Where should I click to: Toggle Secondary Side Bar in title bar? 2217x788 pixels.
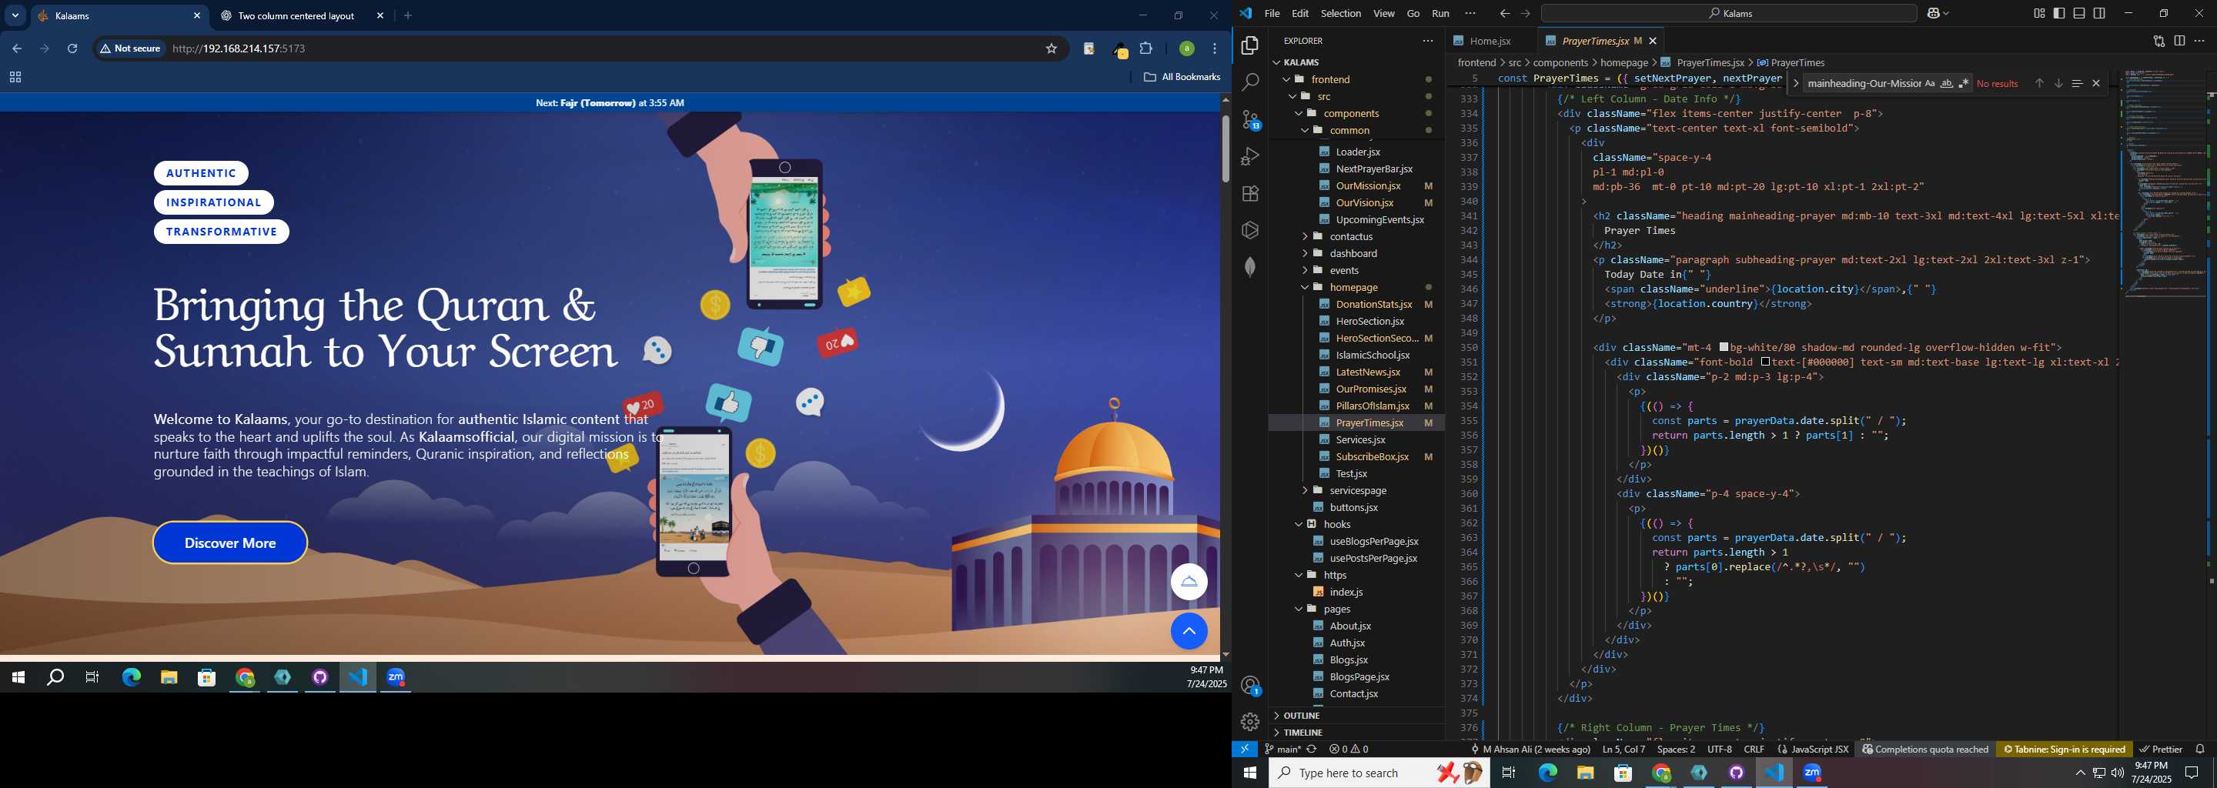tap(2099, 13)
